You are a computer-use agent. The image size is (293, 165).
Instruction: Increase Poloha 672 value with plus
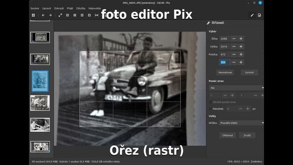[241, 54]
